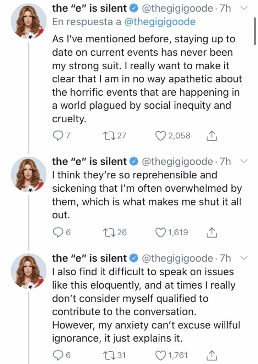Retweet the tweet with 27 retweets
Image resolution: width=258 pixels, height=364 pixels.
click(106, 135)
